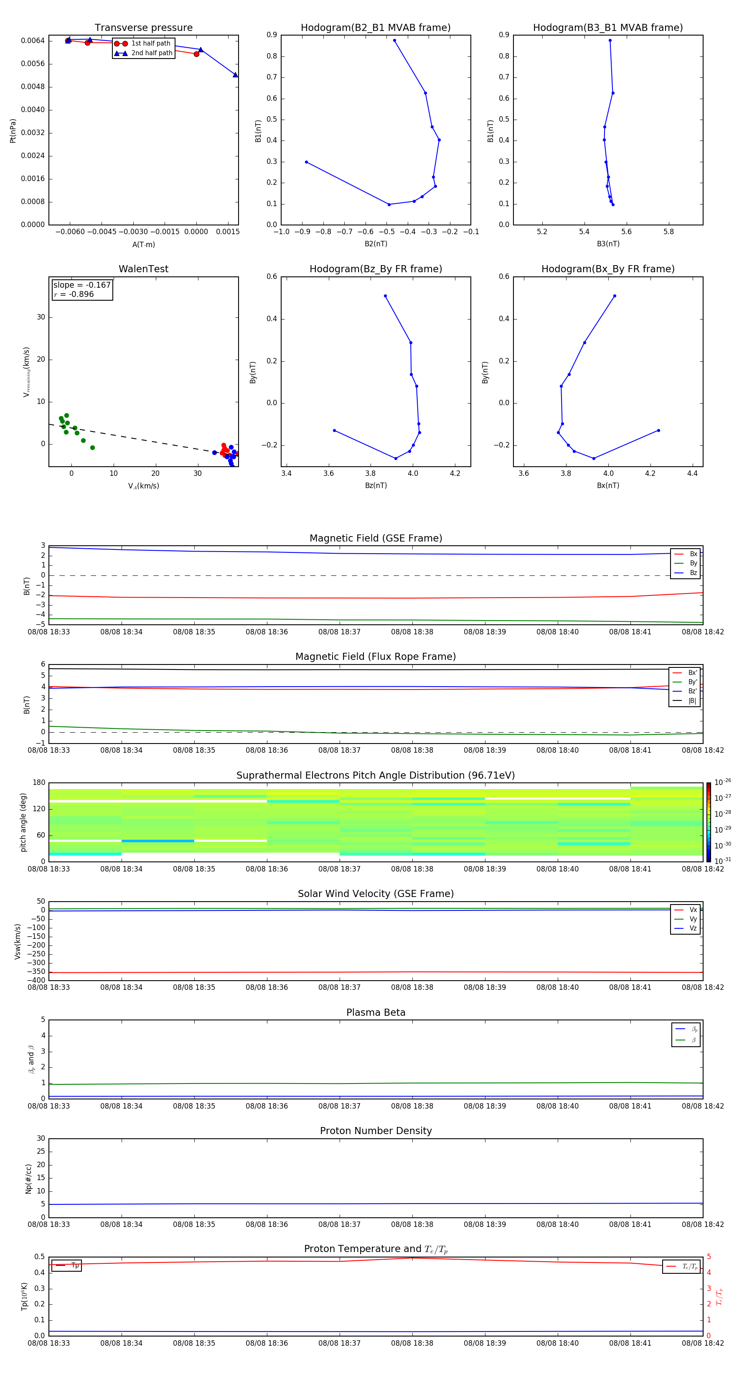Click the Proton Number Density title
This screenshot has width=752, height=1380.
coord(376,1131)
